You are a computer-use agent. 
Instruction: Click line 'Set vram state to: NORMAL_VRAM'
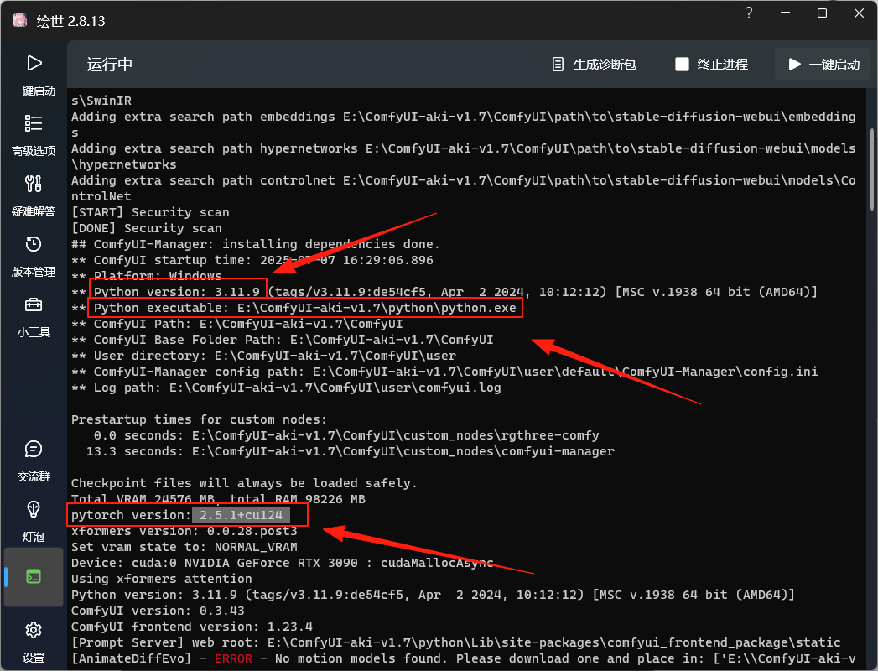(x=184, y=547)
